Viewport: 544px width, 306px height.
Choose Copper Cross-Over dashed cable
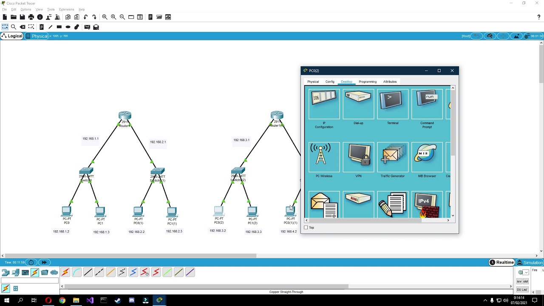pyautogui.click(x=99, y=272)
